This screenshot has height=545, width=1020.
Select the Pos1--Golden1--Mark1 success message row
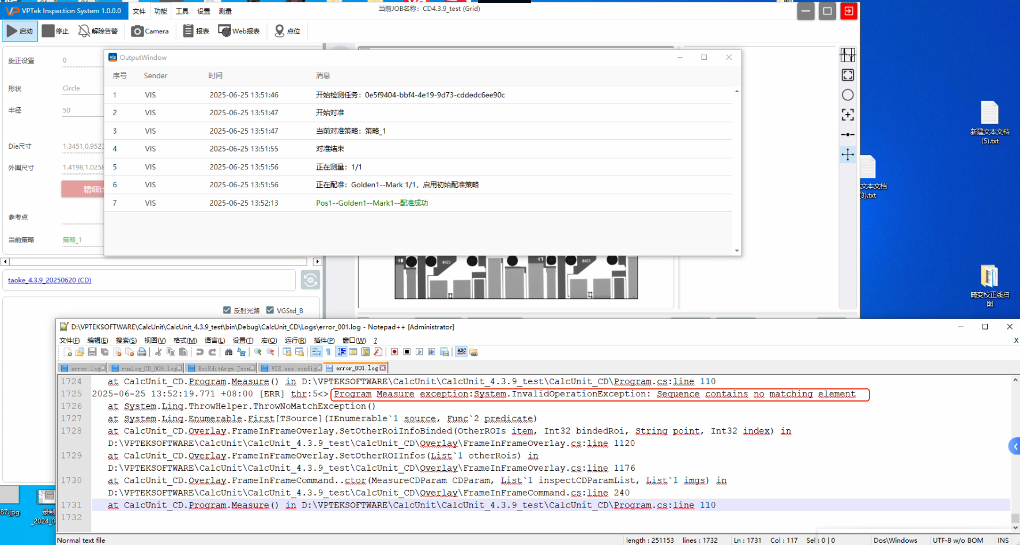tap(419, 203)
